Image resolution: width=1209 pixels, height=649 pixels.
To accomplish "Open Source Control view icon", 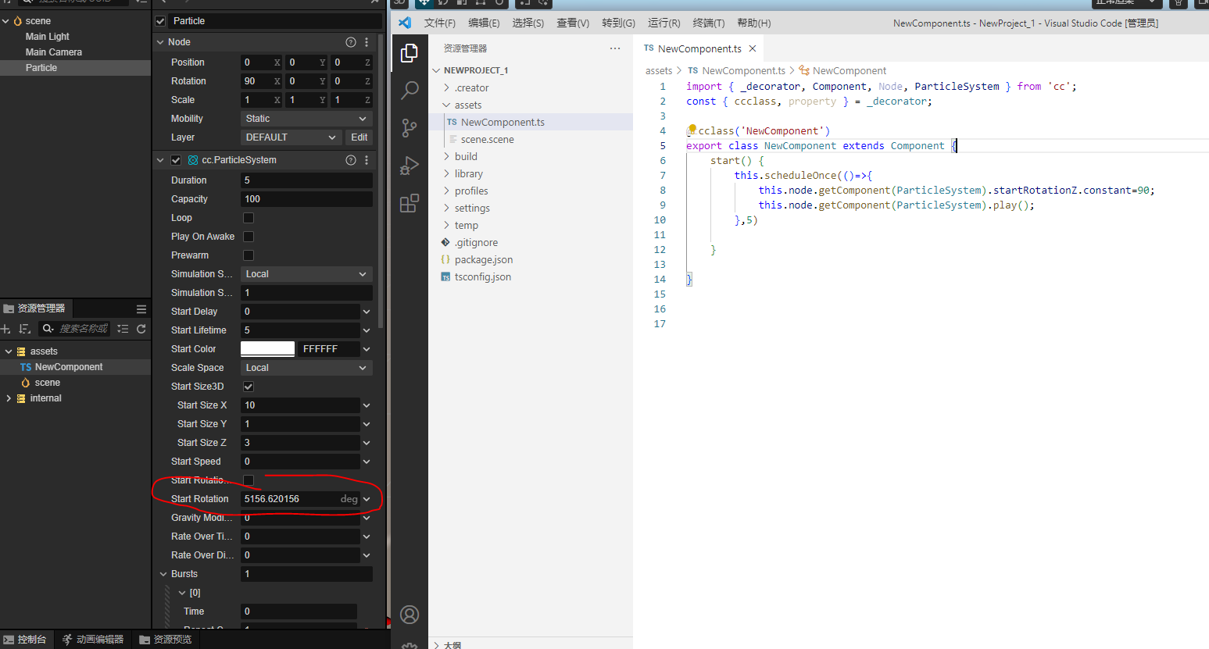I will pos(409,128).
